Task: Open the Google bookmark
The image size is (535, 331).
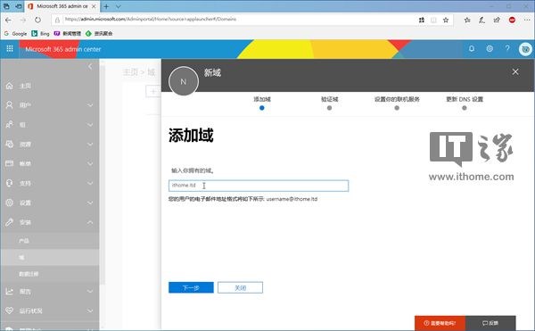Action: (x=15, y=33)
